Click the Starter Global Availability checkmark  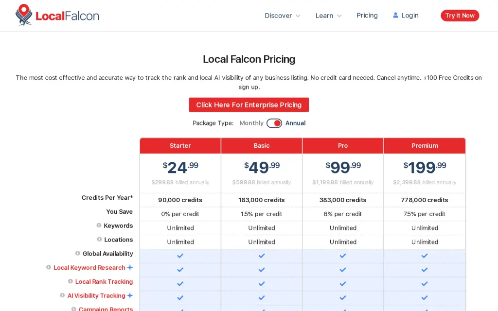pyautogui.click(x=180, y=256)
